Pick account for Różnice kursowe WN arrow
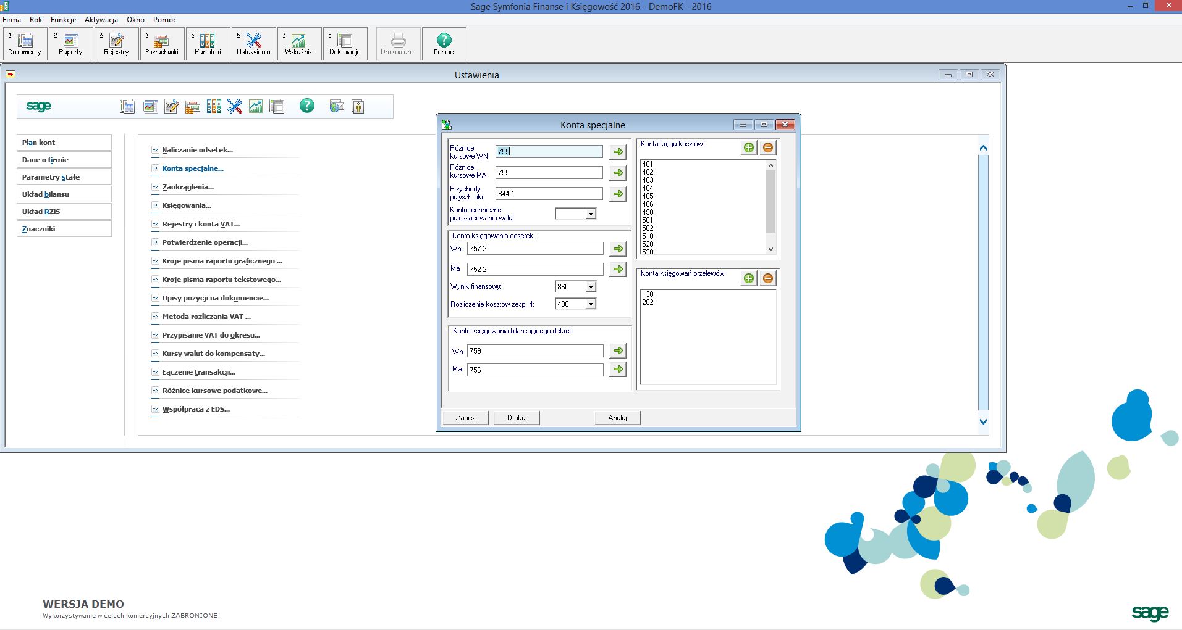The image size is (1182, 630). pos(617,152)
